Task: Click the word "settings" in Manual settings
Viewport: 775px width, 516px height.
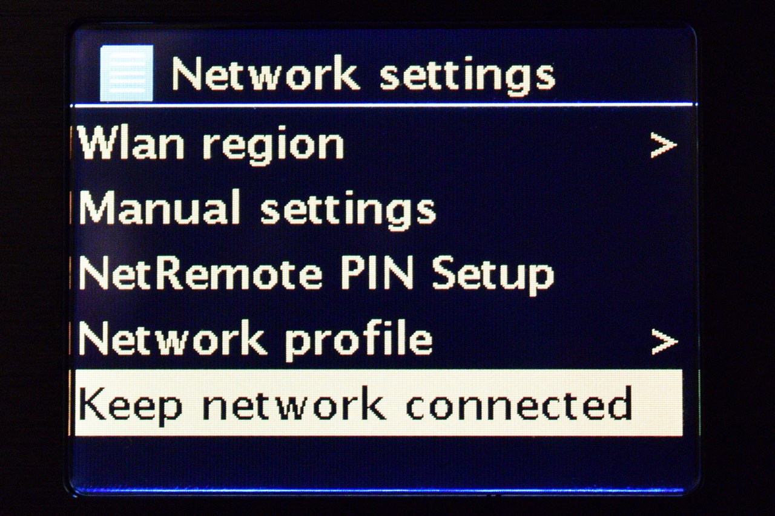Action: click(x=348, y=210)
